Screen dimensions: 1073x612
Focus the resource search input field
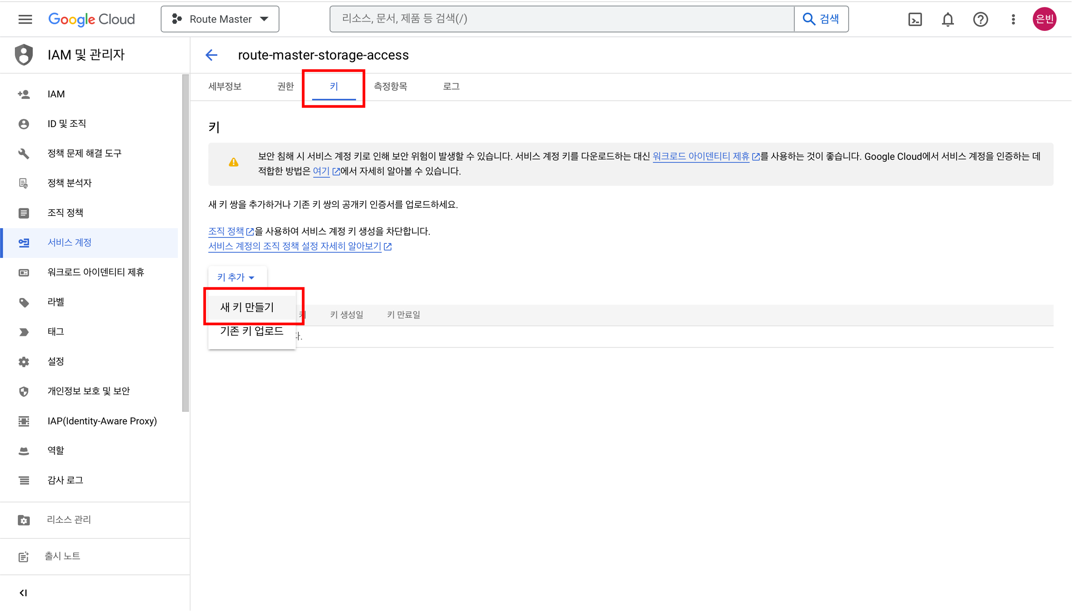pyautogui.click(x=562, y=19)
